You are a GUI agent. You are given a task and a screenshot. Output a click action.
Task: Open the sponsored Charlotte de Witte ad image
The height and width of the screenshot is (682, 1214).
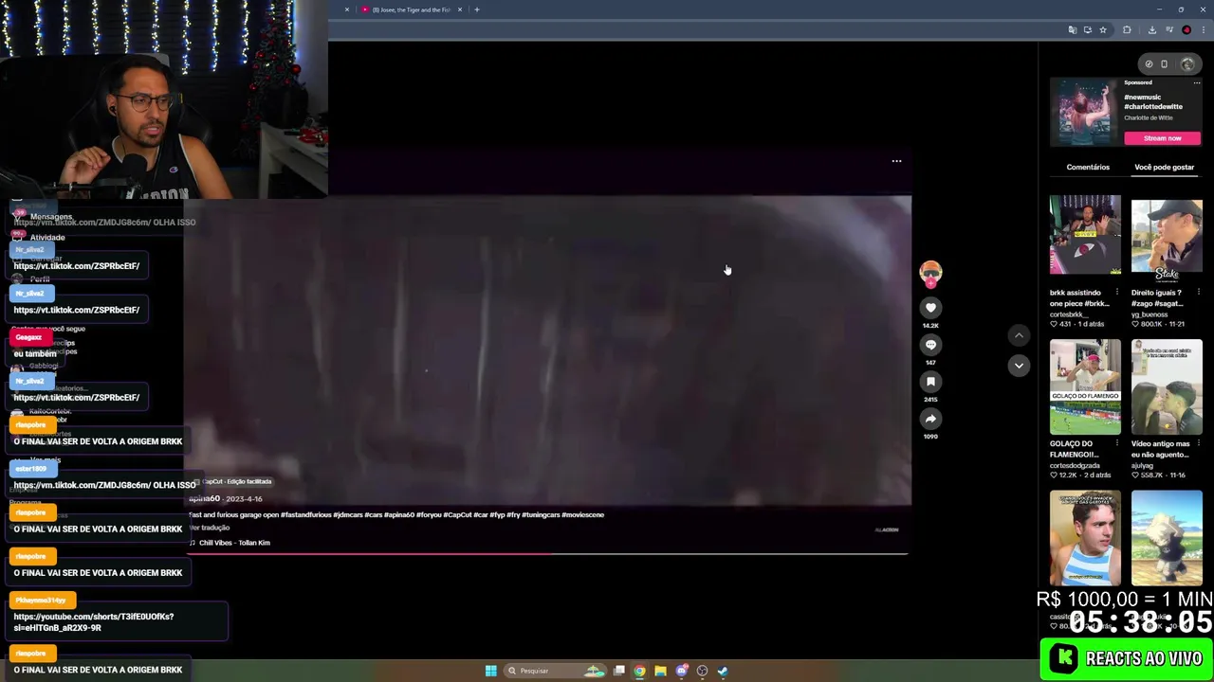(x=1084, y=113)
